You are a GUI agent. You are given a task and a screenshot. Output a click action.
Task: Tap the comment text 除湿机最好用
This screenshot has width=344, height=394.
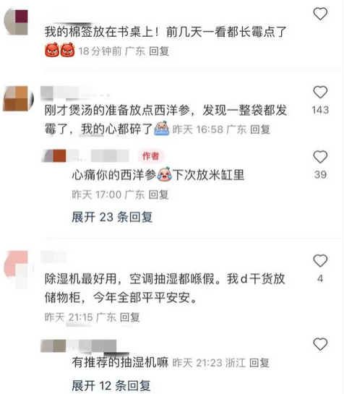(x=81, y=278)
